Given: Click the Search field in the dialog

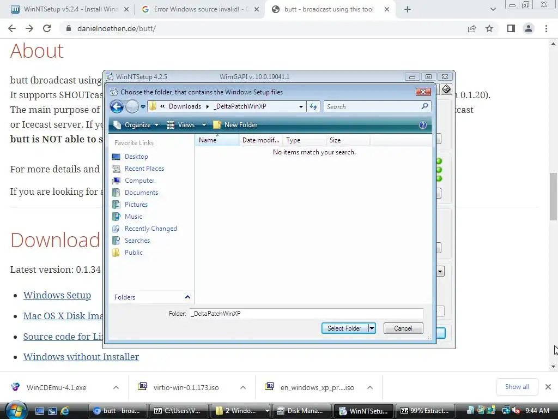Looking at the screenshot, I should (372, 106).
